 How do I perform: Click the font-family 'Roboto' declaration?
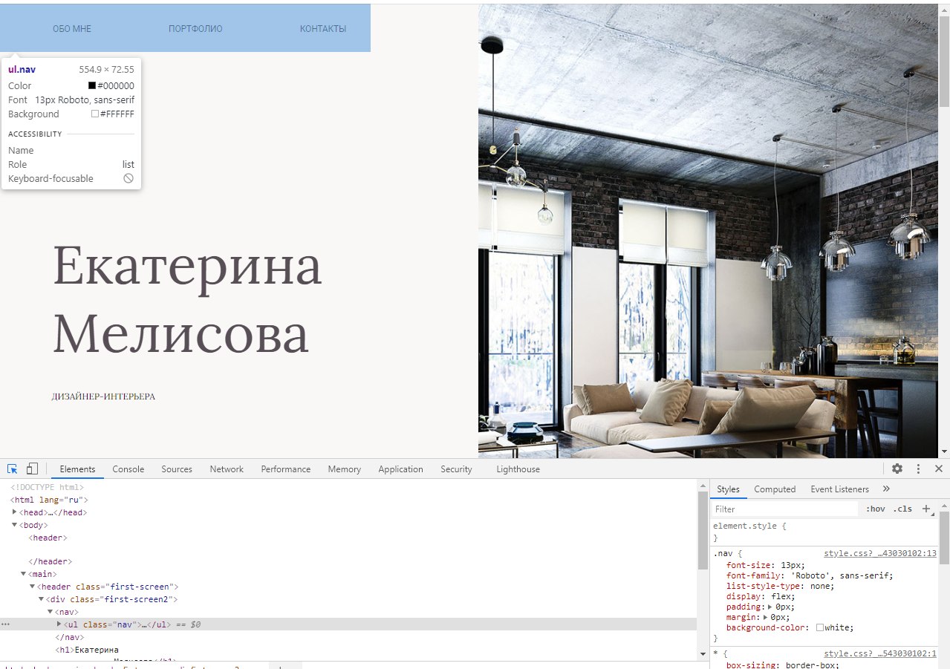(810, 575)
